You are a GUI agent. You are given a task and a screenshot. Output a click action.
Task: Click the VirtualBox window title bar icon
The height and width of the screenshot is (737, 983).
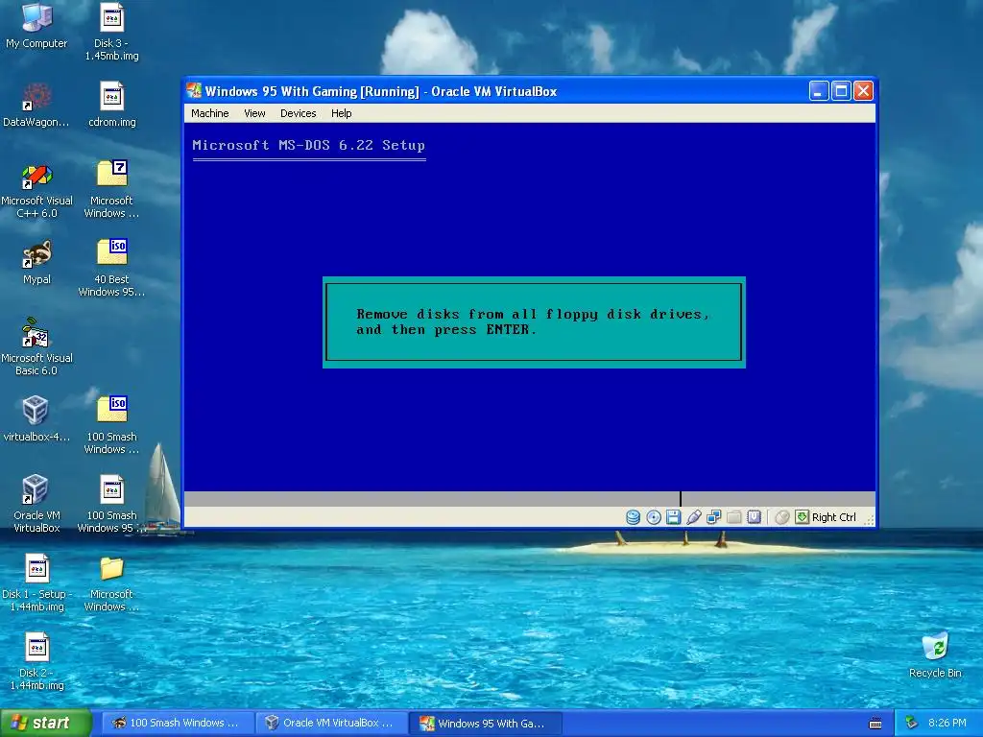pos(194,91)
